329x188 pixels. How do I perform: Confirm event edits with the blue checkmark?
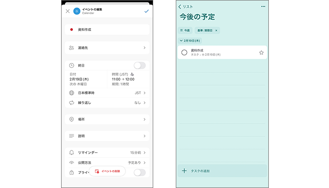pyautogui.click(x=147, y=11)
